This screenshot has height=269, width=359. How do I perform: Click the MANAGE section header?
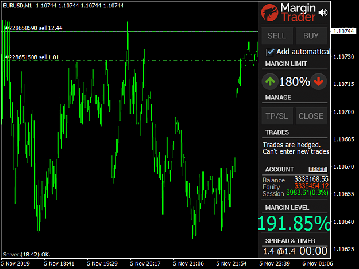278,98
